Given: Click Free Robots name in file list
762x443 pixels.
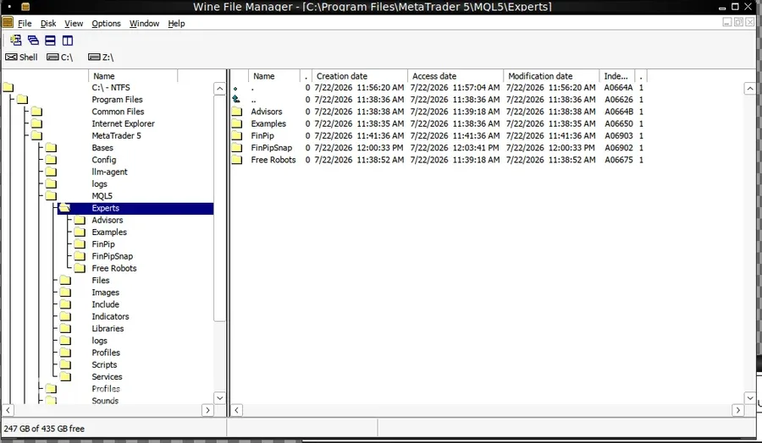Looking at the screenshot, I should coord(273,160).
